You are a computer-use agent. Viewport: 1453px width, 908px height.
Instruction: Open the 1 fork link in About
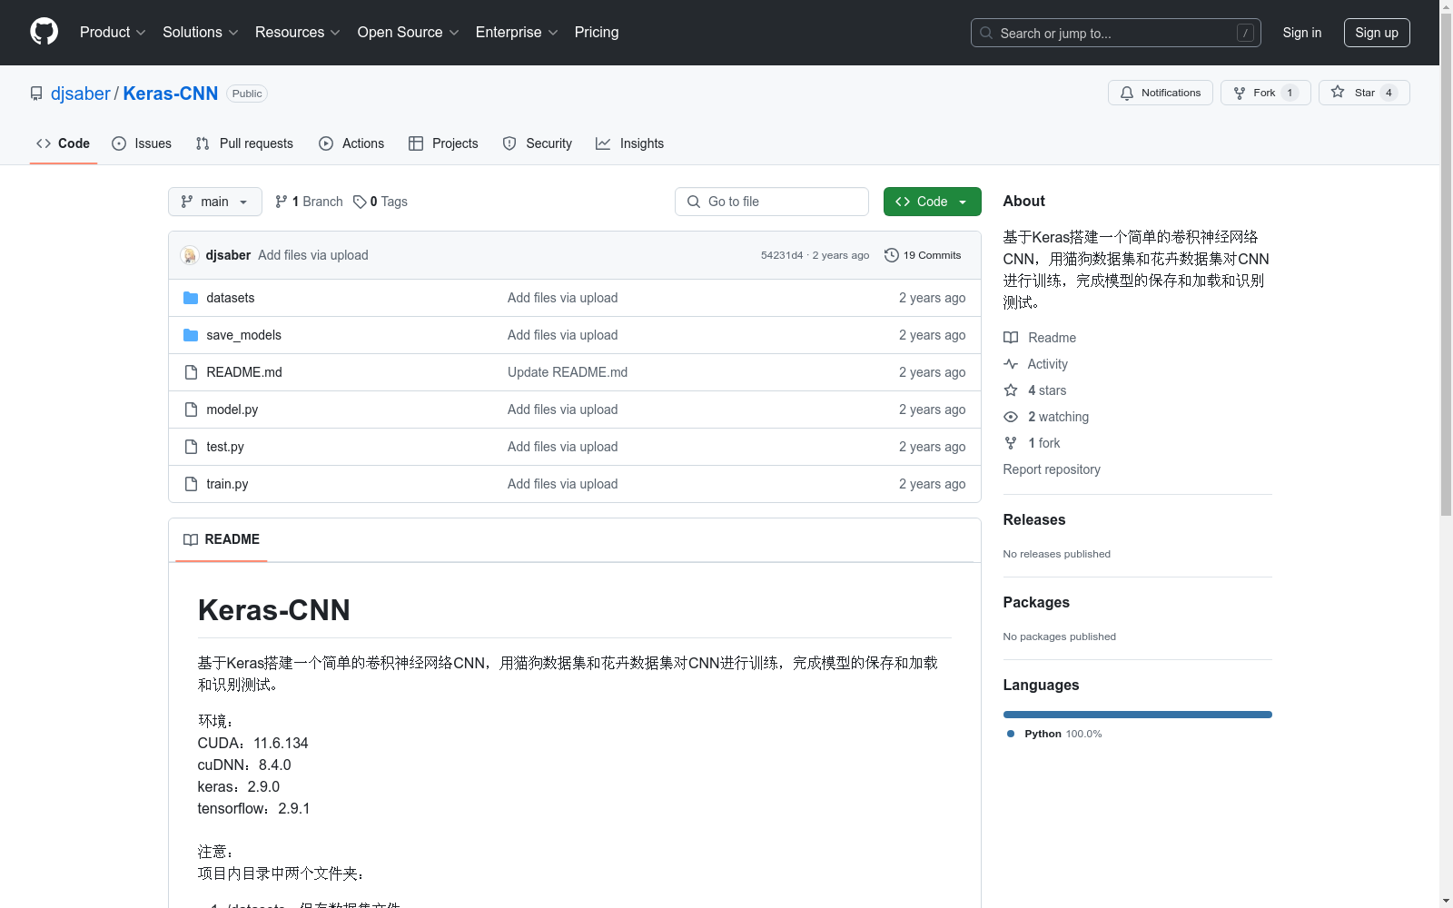click(1044, 443)
